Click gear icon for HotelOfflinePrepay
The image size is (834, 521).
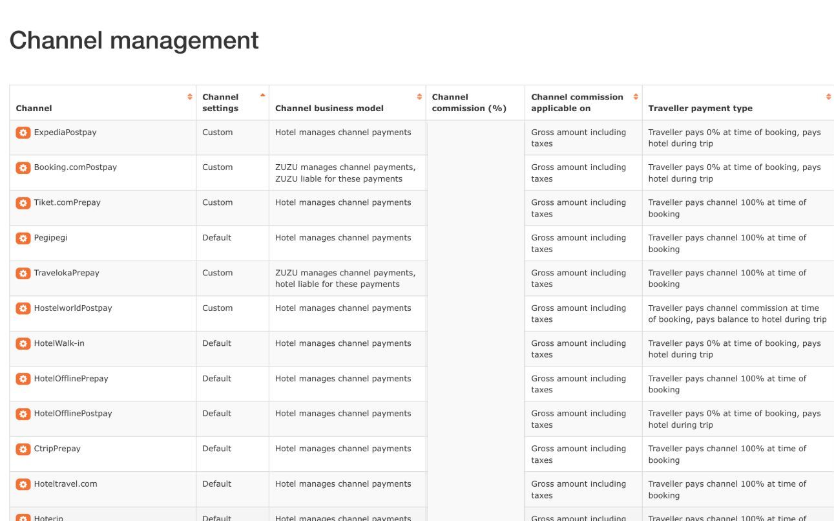pyautogui.click(x=23, y=379)
